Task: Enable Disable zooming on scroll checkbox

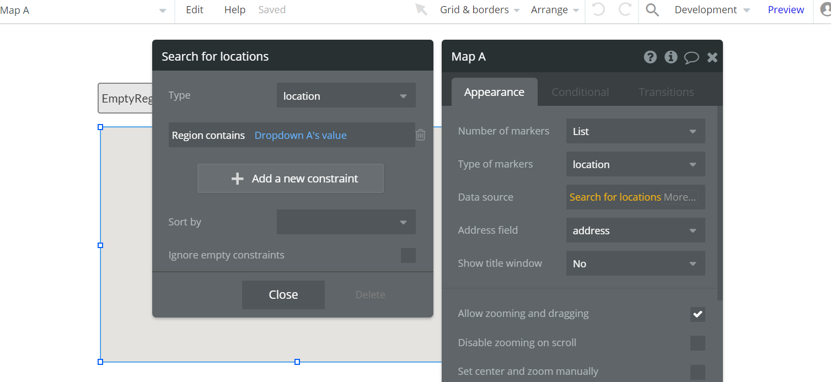Action: (698, 343)
